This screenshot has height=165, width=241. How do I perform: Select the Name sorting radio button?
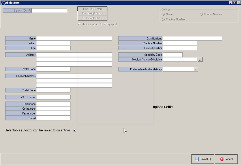pyautogui.click(x=163, y=14)
